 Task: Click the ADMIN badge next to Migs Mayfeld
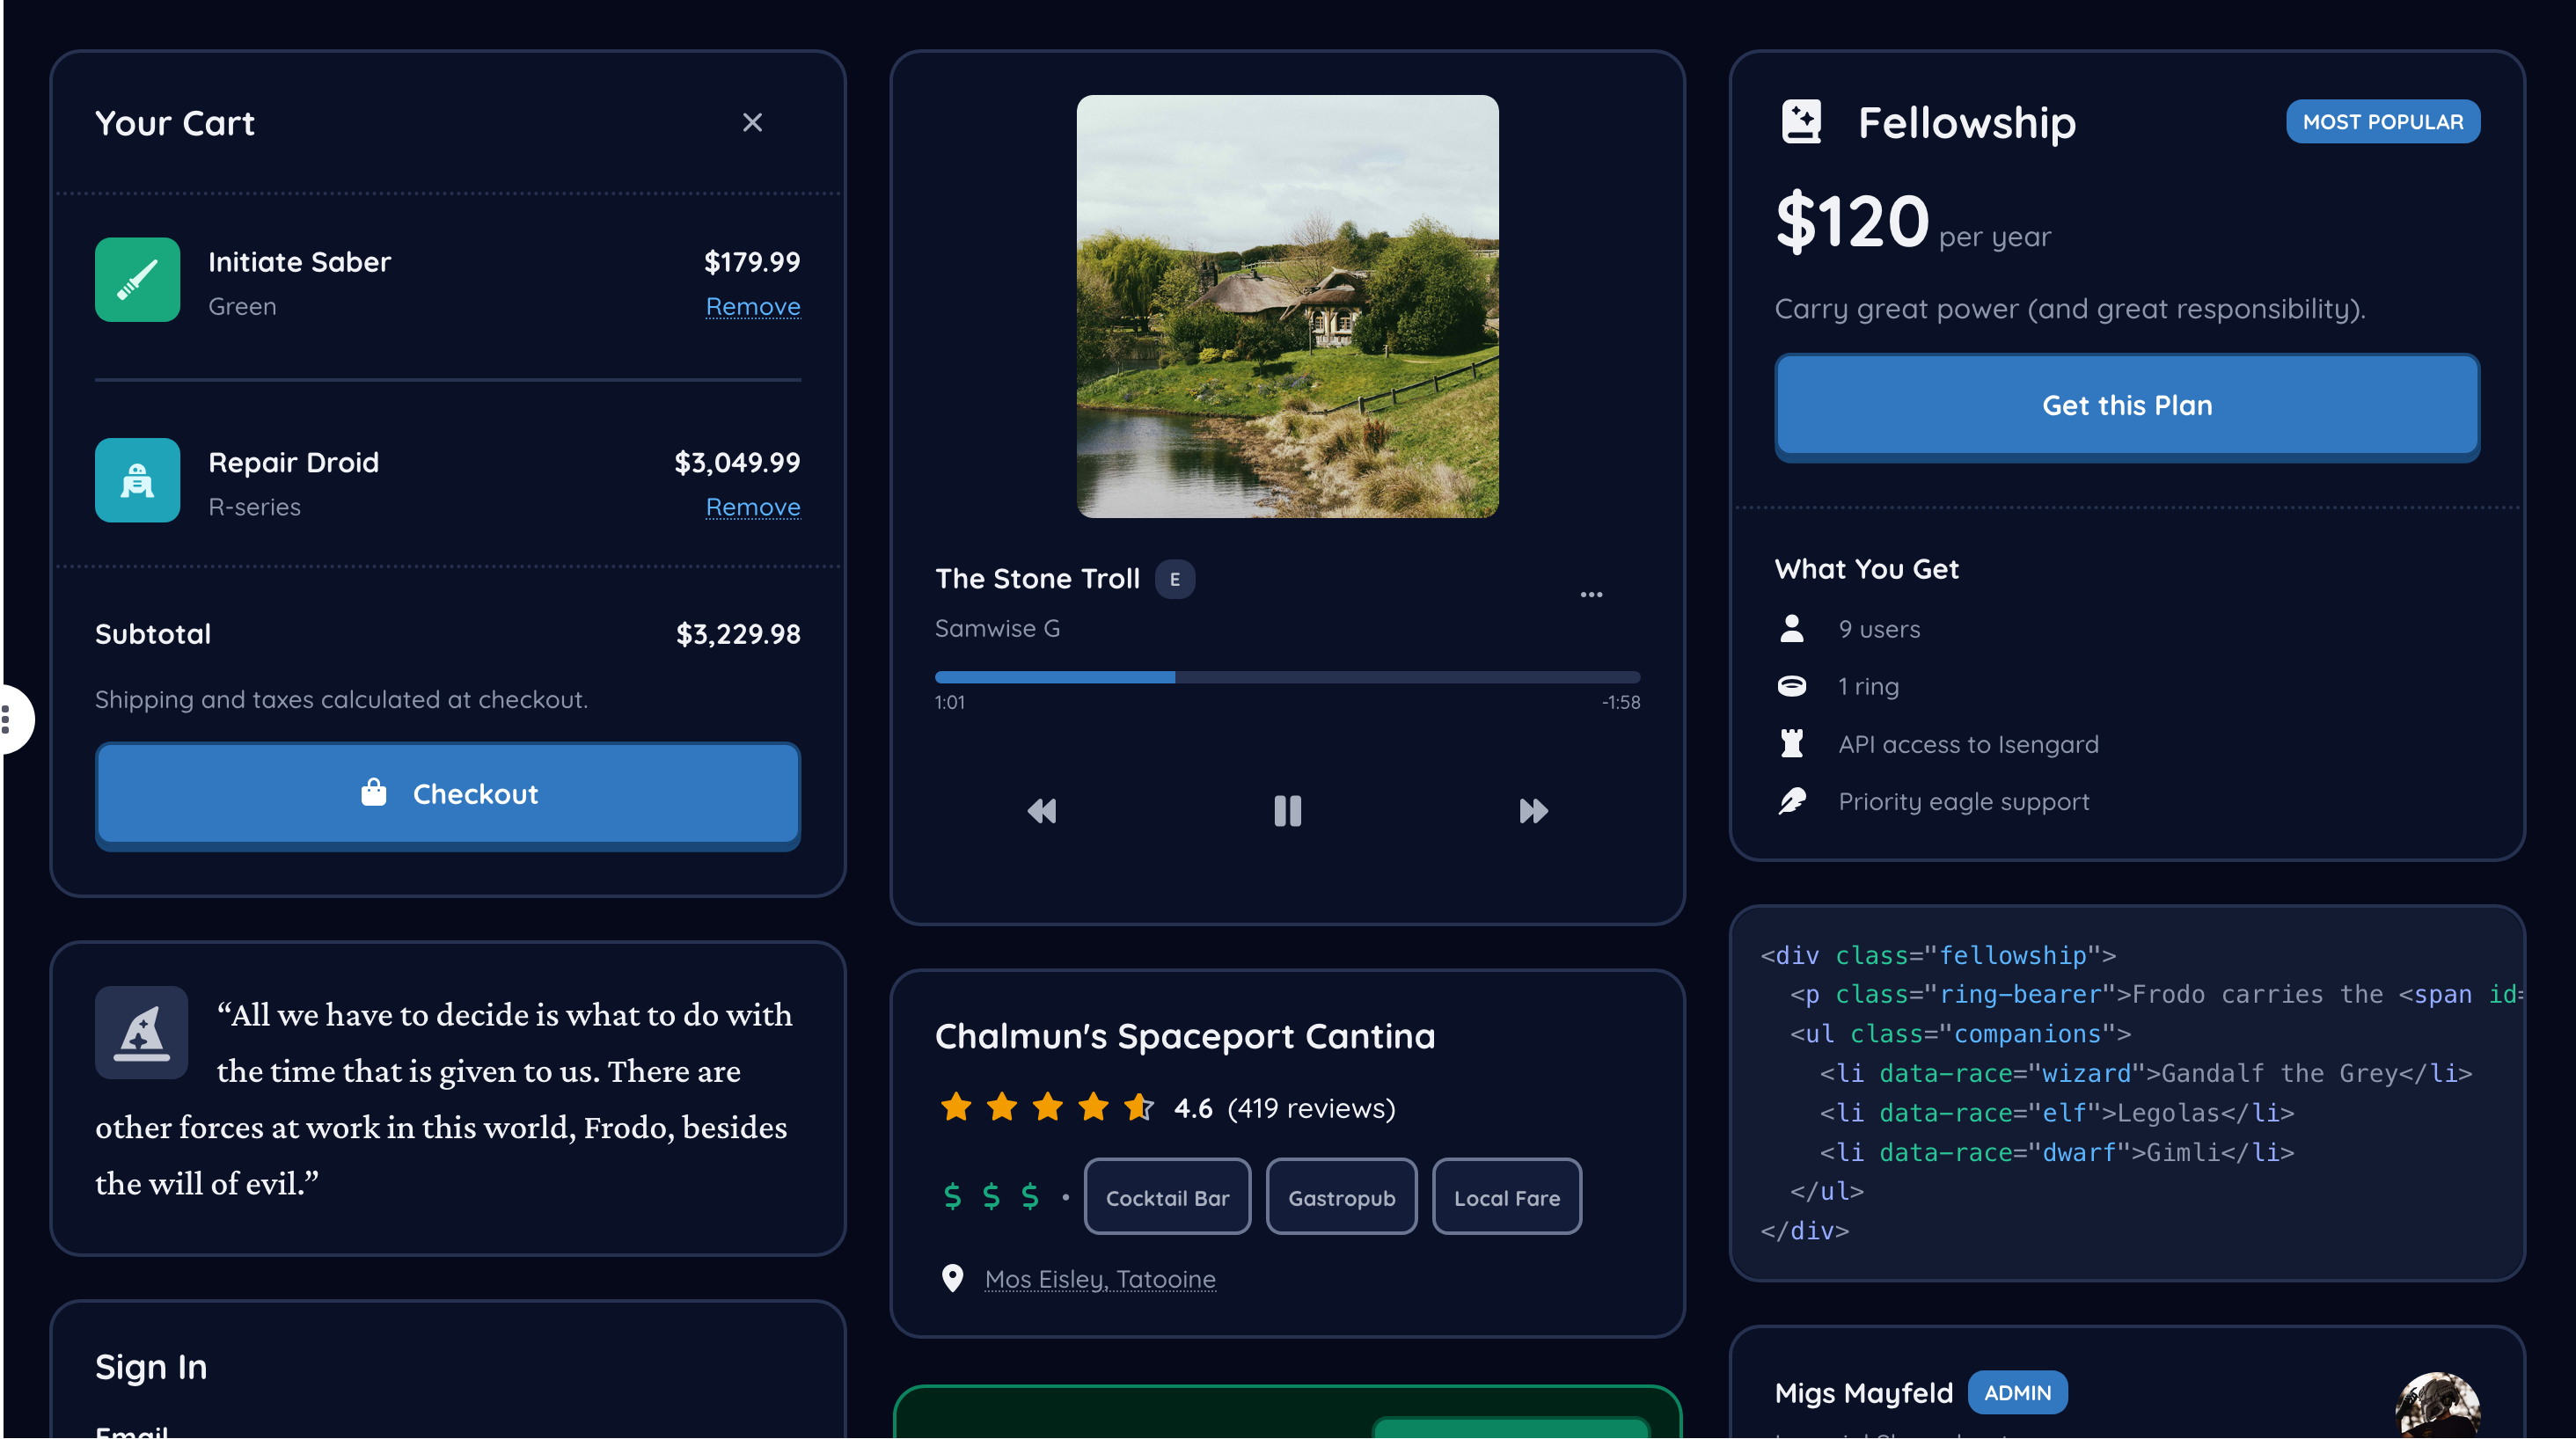2017,1393
